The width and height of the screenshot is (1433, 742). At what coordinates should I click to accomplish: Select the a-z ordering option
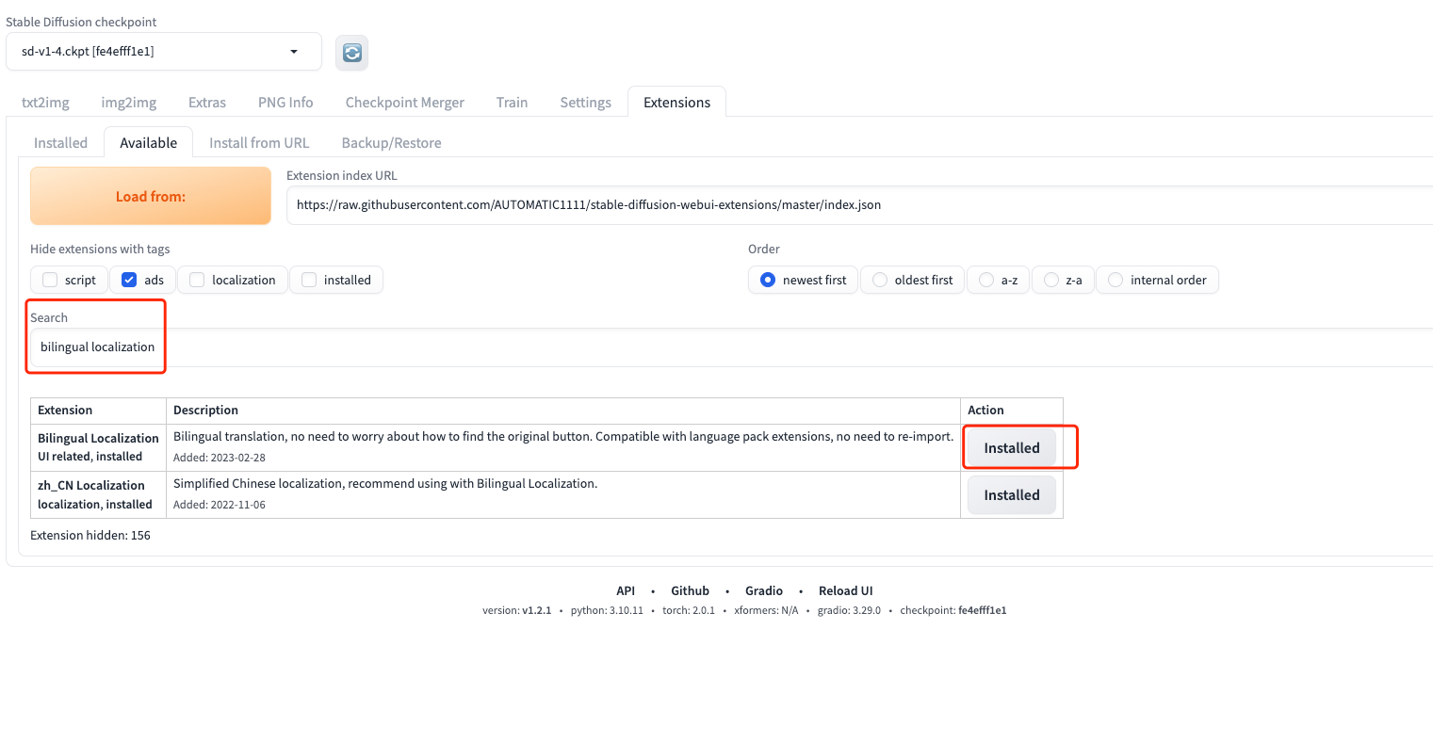tap(985, 280)
